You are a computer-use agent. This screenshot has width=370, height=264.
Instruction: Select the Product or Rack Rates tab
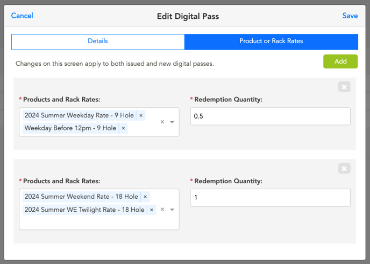(x=271, y=41)
